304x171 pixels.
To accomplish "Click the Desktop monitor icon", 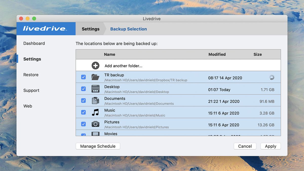I will (96, 89).
